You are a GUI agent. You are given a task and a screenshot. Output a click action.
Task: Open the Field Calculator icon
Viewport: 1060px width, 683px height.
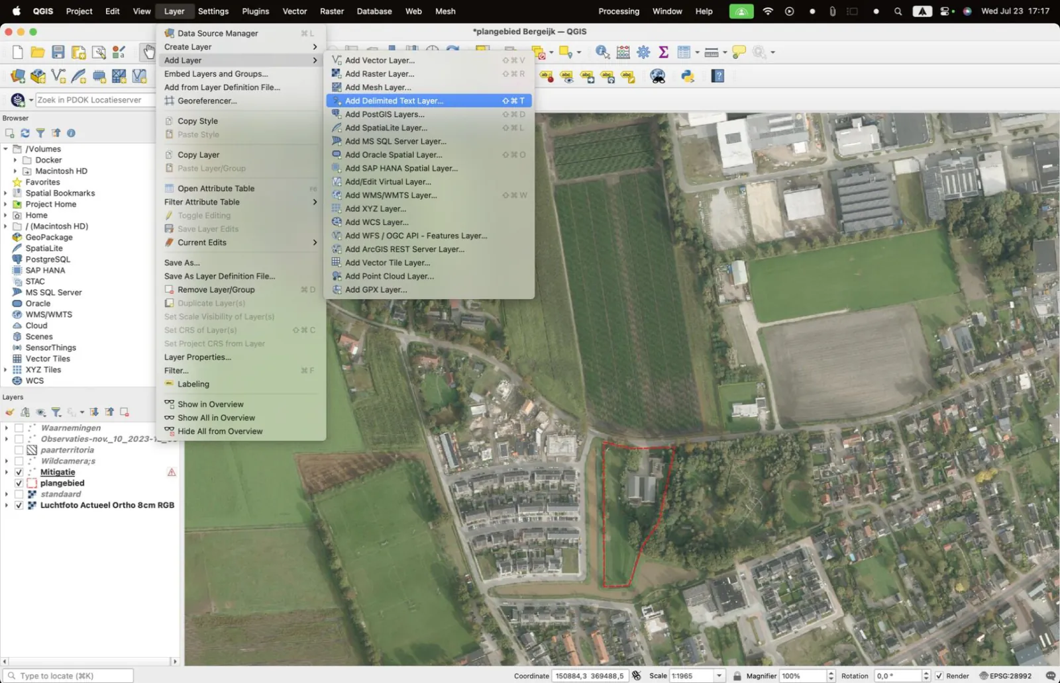623,52
